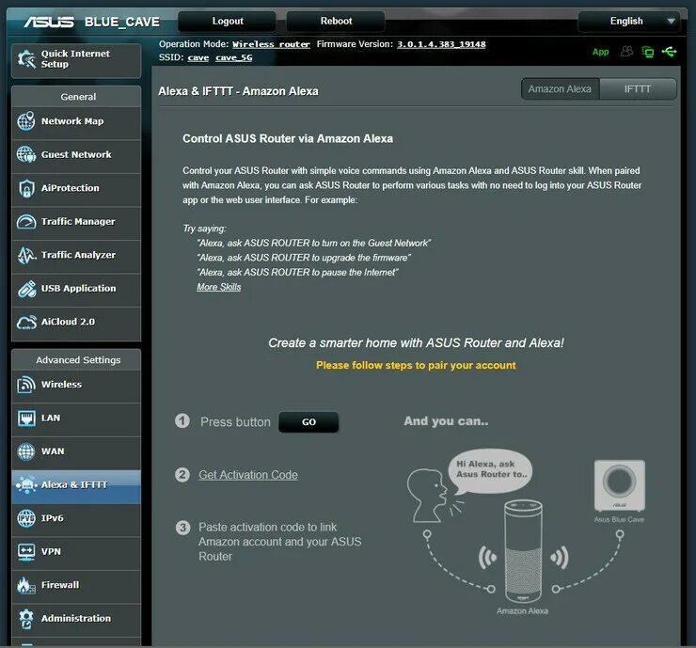Click the Traffic Manager gauge icon

[x=26, y=221]
